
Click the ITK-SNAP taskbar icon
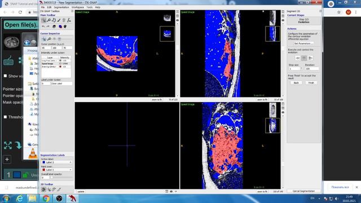click(x=72, y=198)
